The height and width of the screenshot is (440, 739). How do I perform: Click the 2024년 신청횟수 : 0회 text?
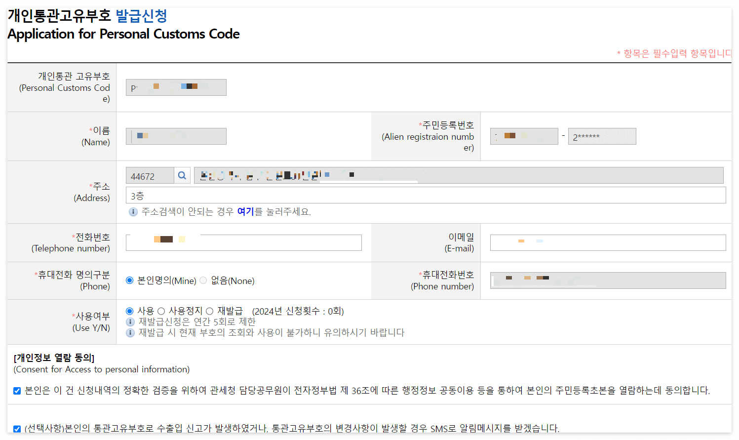[298, 311]
